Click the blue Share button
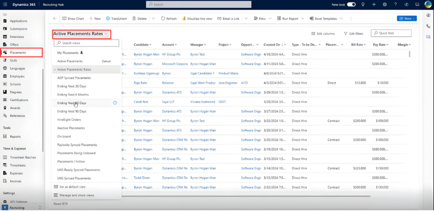Image resolution: width=434 pixels, height=211 pixels. [x=407, y=19]
